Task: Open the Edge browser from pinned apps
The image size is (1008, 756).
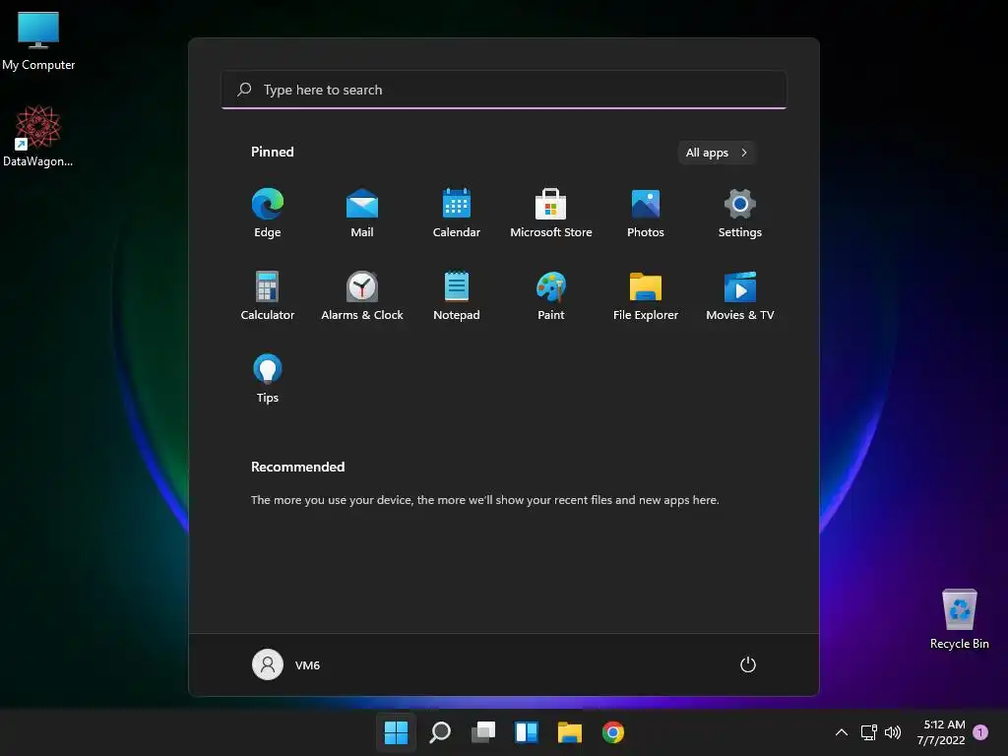Action: click(x=268, y=213)
